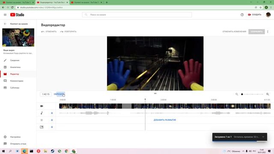
Task: Click ОТМЕНИТЬ ИЗМЕНЕНИЯ discard changes
Action: [234, 32]
